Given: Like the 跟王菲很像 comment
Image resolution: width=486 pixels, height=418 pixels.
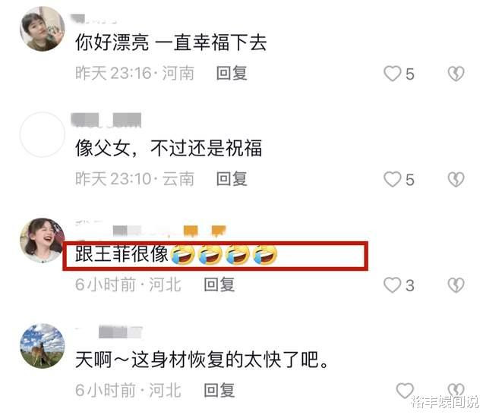Looking at the screenshot, I should click(x=393, y=285).
